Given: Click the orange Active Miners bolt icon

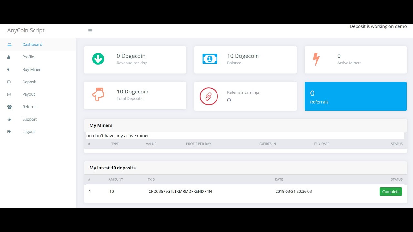Looking at the screenshot, I should pos(316,59).
